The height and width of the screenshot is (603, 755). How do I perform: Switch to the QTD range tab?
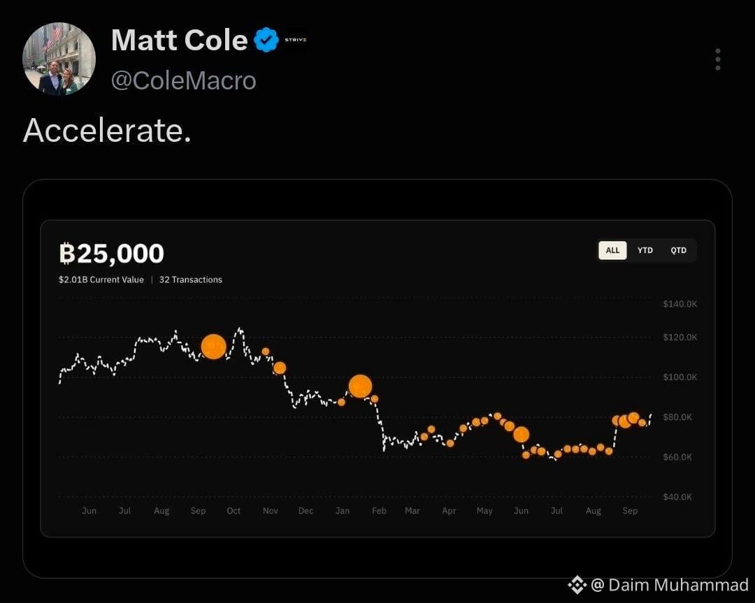(678, 250)
